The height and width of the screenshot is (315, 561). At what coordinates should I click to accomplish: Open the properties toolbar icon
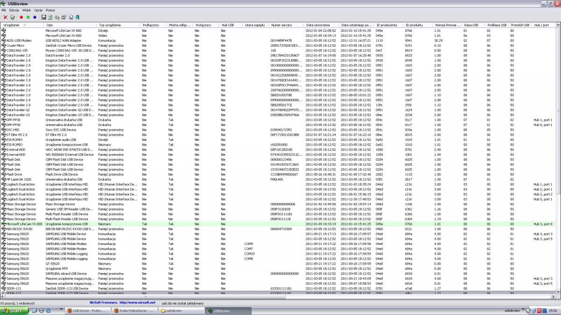tap(64, 17)
